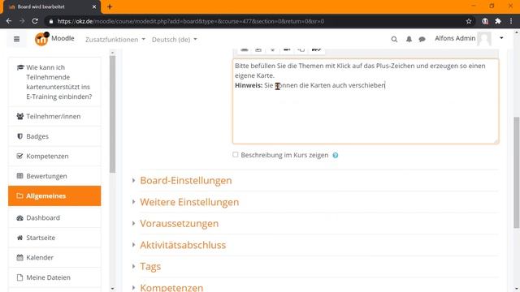Open the puzzle-piece extensions icon
The width and height of the screenshot is (520, 292).
498,21
